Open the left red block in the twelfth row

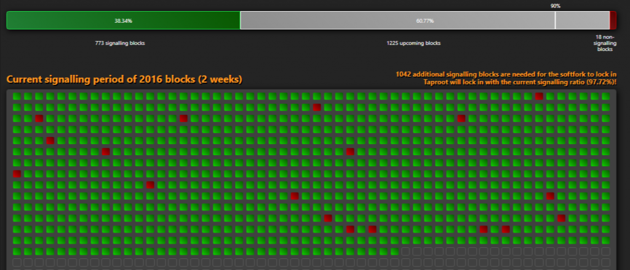(328, 218)
